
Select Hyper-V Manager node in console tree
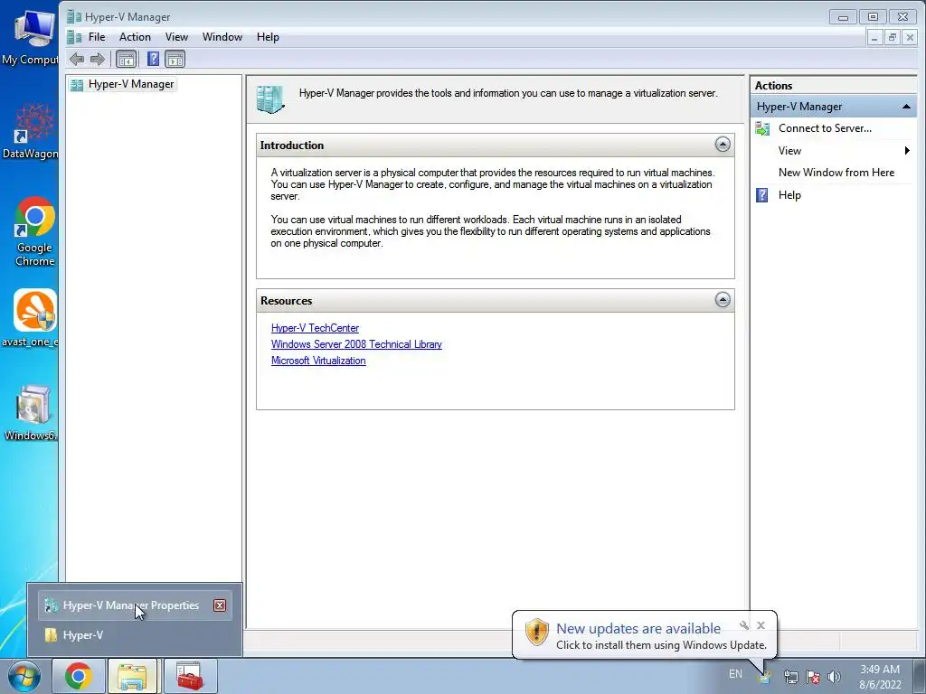(x=131, y=84)
